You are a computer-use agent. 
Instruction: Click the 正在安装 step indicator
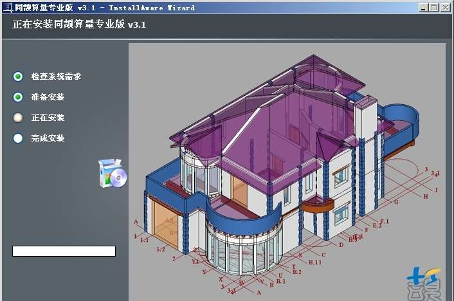pos(18,118)
